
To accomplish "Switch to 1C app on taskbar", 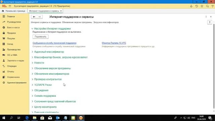I will coord(81,118).
